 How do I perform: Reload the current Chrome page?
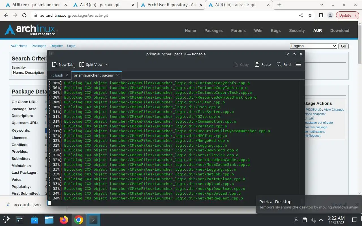24,15
